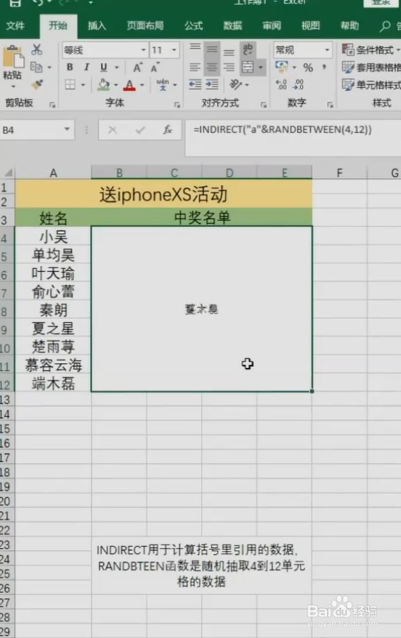
Task: Open 条件格式 conditional formatting
Action: click(x=371, y=50)
